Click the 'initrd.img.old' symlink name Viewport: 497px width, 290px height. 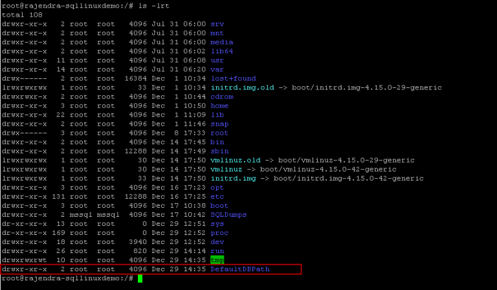point(243,88)
